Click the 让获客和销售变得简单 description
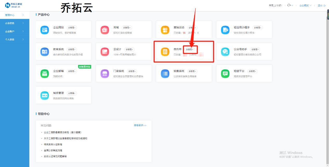This screenshot has width=329, height=167. pos(185,77)
